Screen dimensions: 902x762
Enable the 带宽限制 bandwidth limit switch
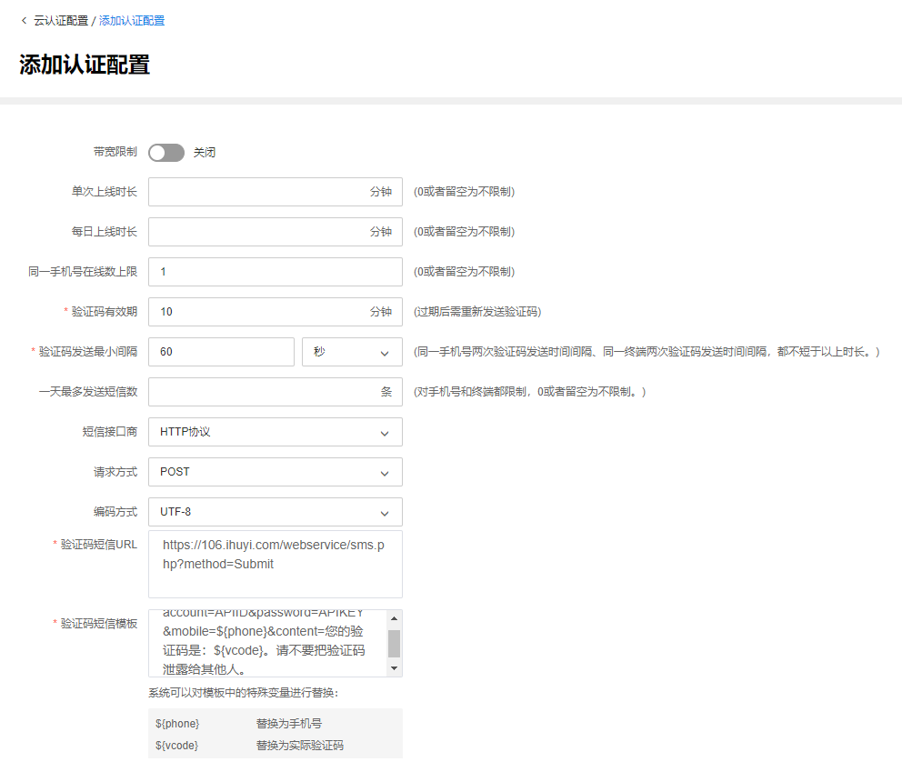(166, 152)
